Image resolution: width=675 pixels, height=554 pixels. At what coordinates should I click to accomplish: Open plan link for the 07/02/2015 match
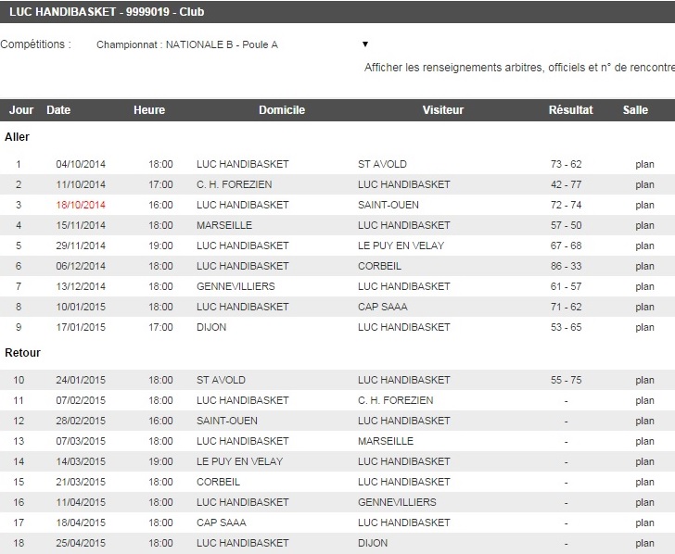coord(645,400)
